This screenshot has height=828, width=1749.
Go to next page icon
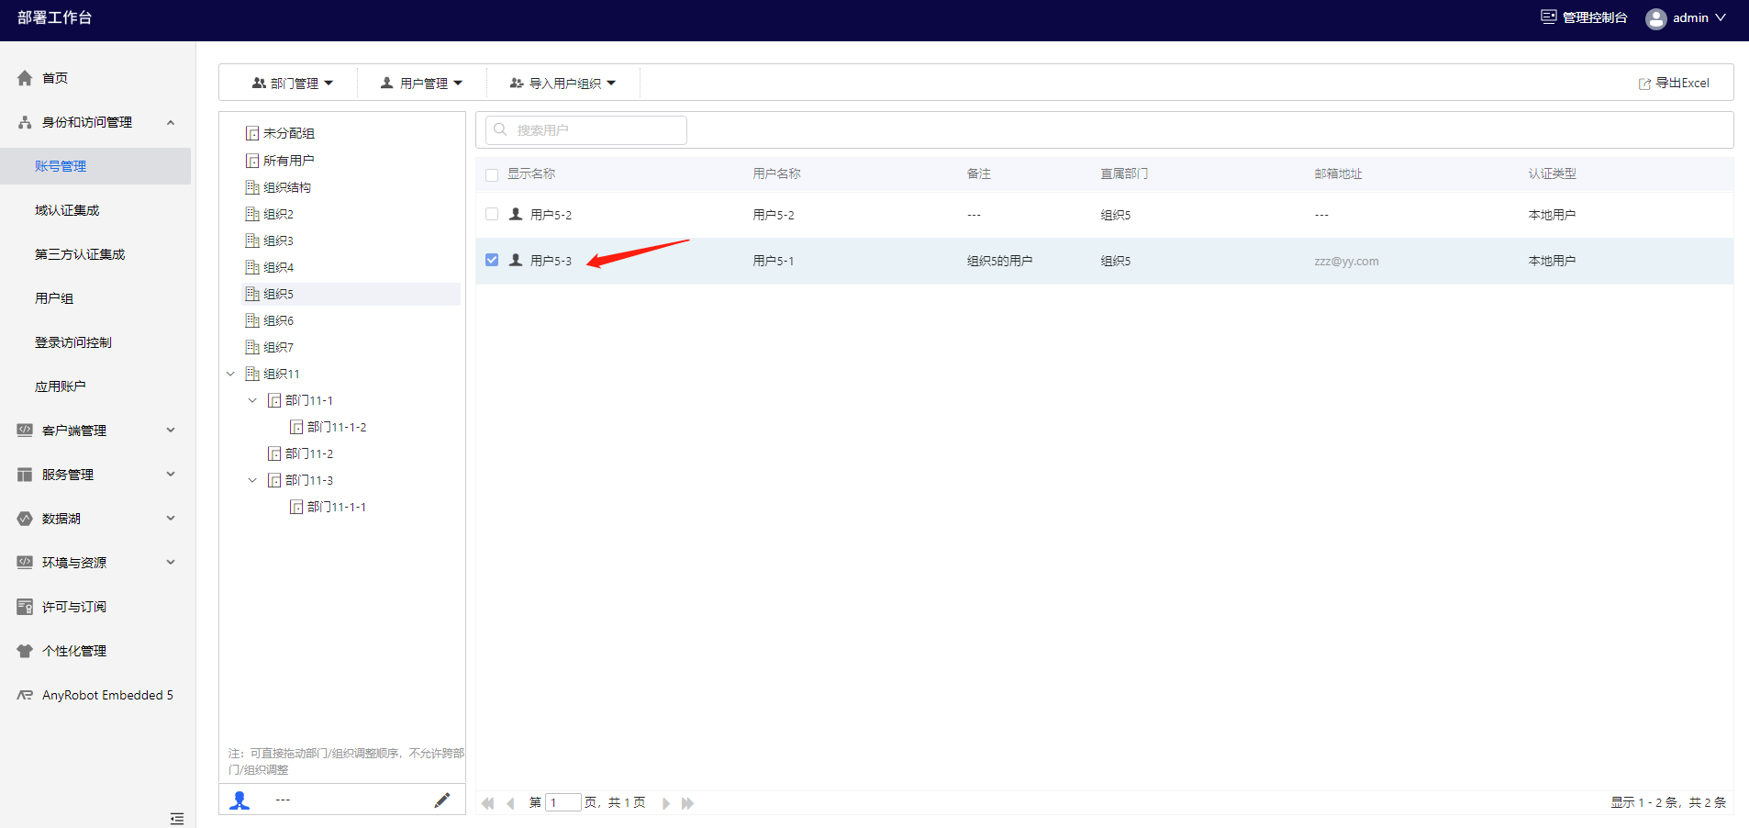click(x=666, y=803)
